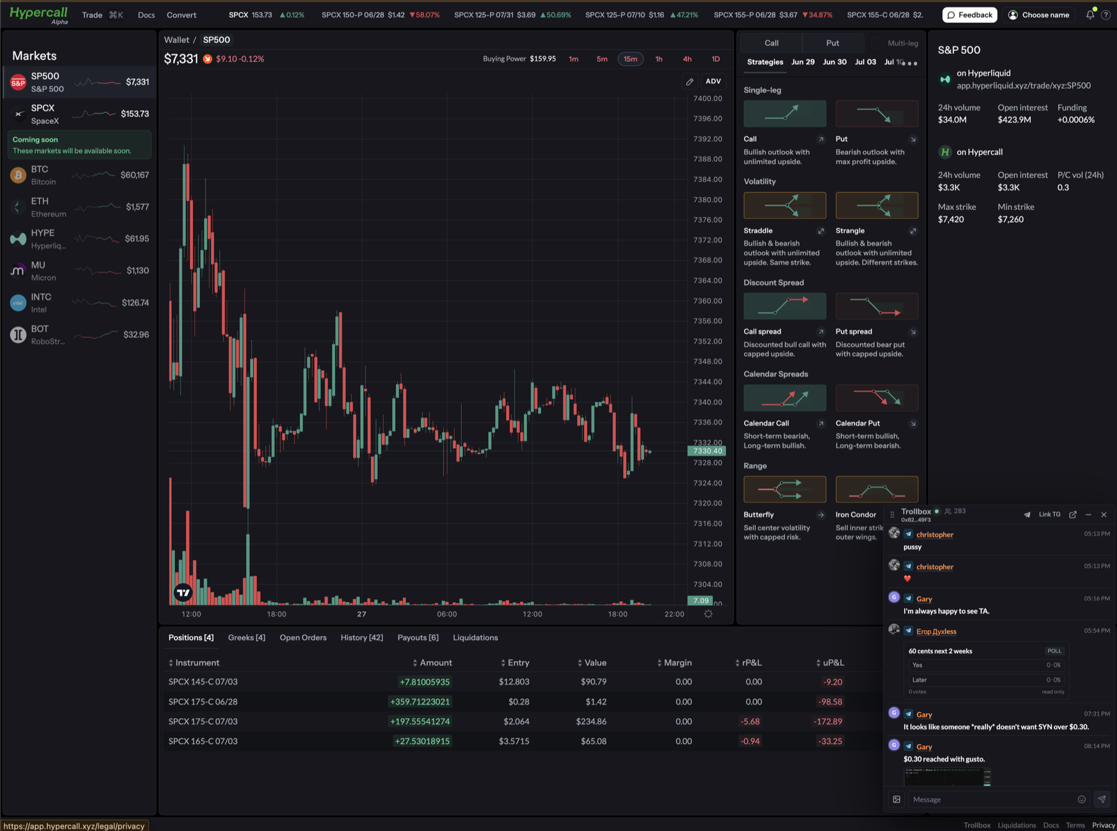
Task: Open Docs in top navigation
Action: click(146, 15)
